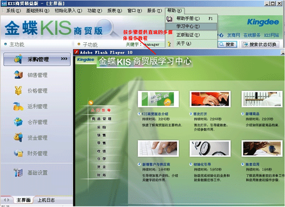Open the 初始化录入 menu

[68, 11]
